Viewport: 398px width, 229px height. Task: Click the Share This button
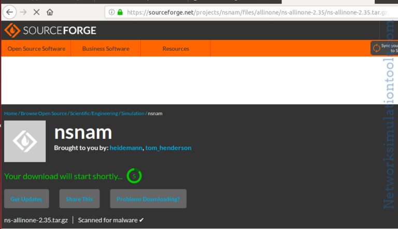tap(80, 199)
